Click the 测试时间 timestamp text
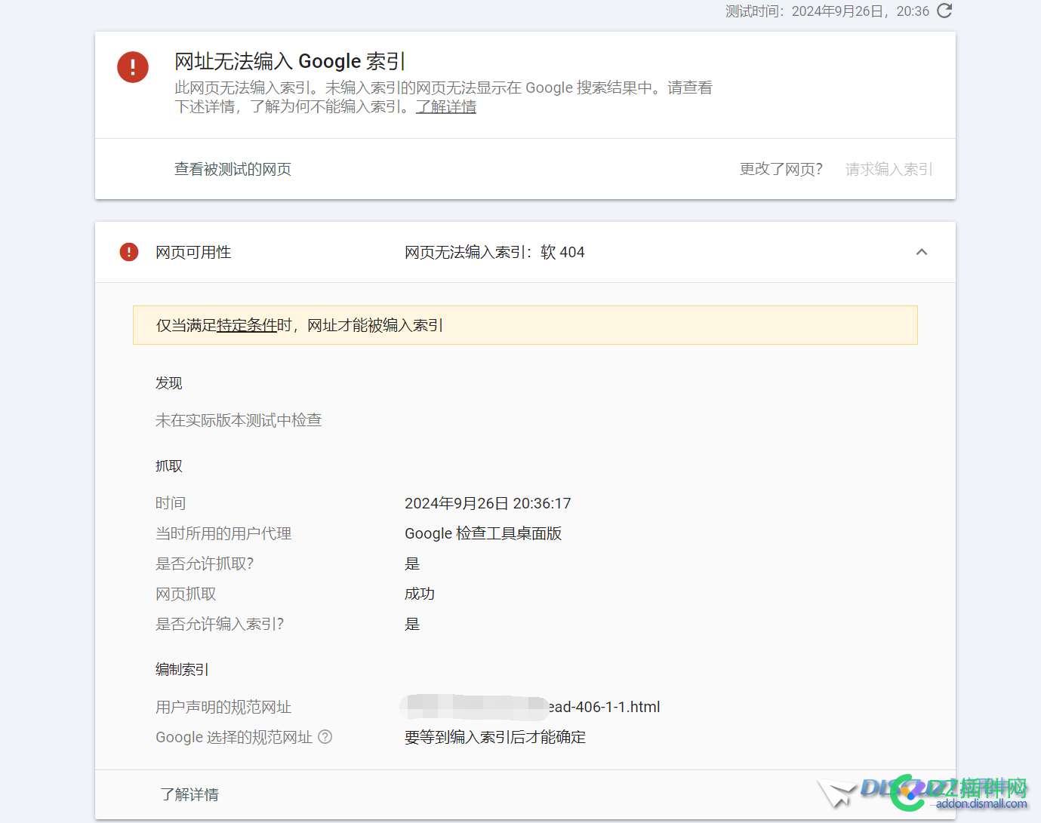The width and height of the screenshot is (1041, 823). (x=827, y=11)
